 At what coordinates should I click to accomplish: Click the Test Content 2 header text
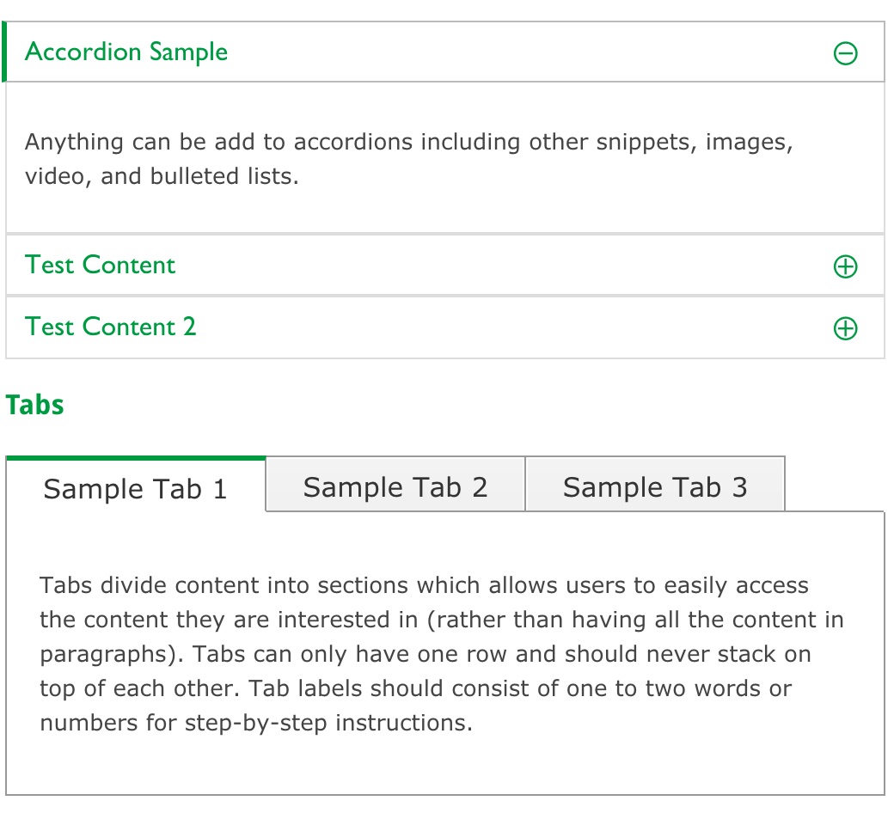pos(110,327)
